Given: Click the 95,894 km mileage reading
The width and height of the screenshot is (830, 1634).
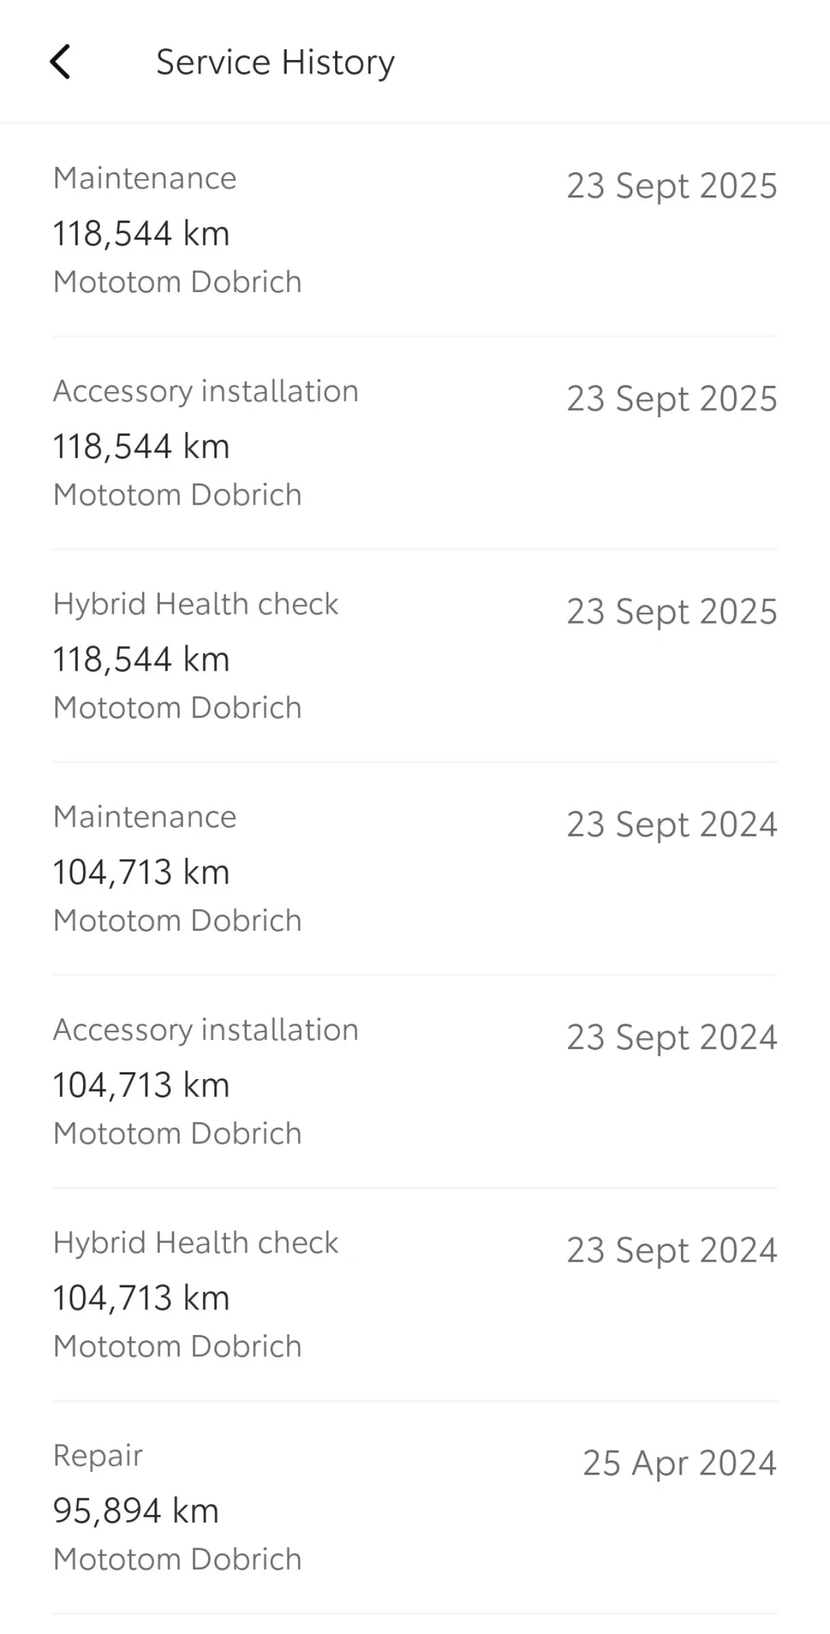Looking at the screenshot, I should click(136, 1511).
